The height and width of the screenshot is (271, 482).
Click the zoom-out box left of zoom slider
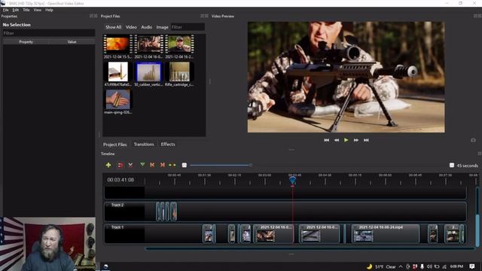[x=184, y=166]
